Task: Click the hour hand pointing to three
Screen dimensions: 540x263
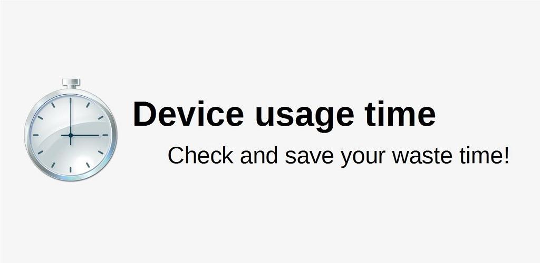Action: 85,135
